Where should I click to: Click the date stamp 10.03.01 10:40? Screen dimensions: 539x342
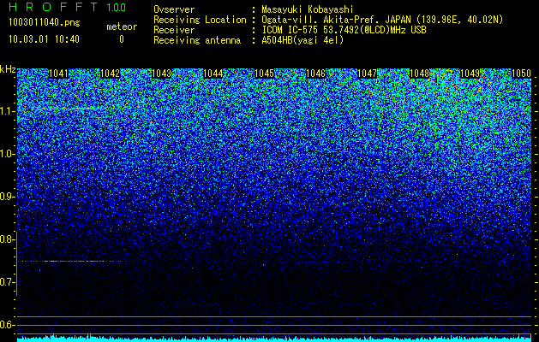click(44, 39)
